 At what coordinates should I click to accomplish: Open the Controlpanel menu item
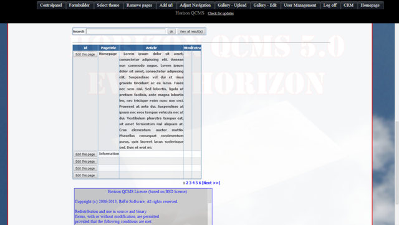click(51, 5)
